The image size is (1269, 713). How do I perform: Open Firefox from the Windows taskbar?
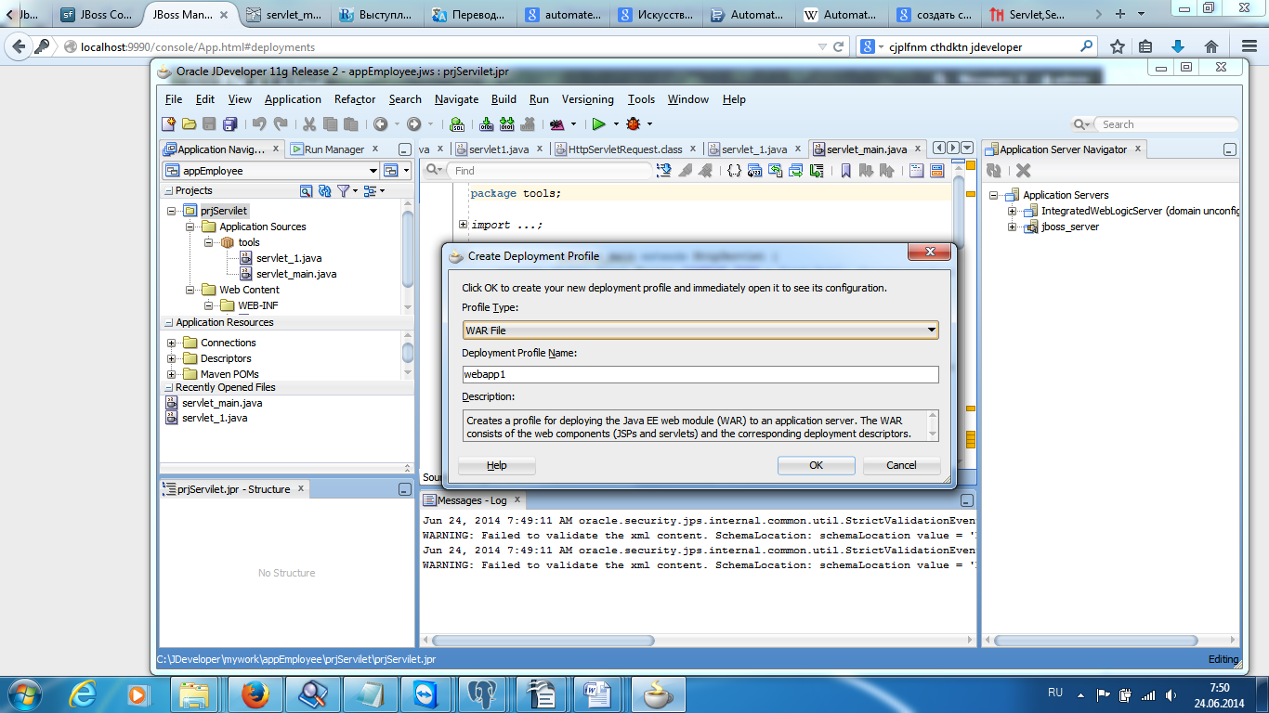click(x=255, y=694)
